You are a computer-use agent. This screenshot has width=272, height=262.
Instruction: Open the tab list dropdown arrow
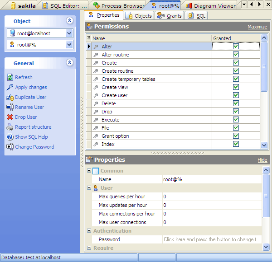pos(244,5)
